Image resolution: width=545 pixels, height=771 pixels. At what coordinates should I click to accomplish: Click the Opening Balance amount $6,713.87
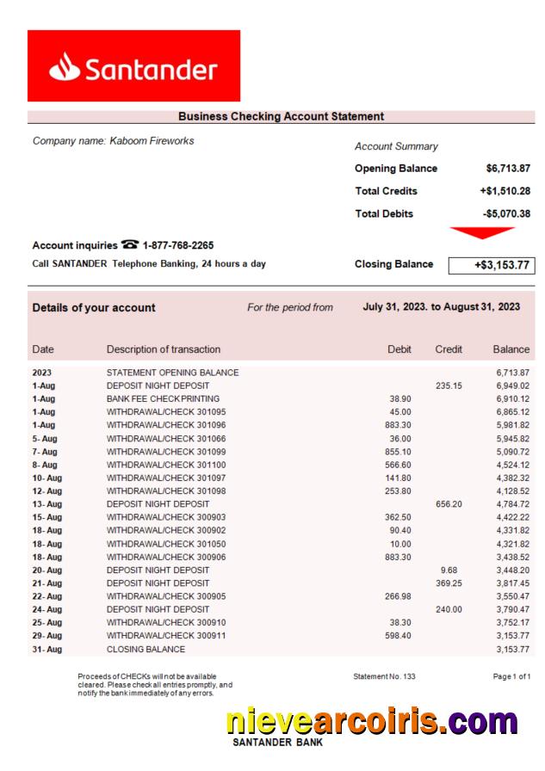(507, 169)
